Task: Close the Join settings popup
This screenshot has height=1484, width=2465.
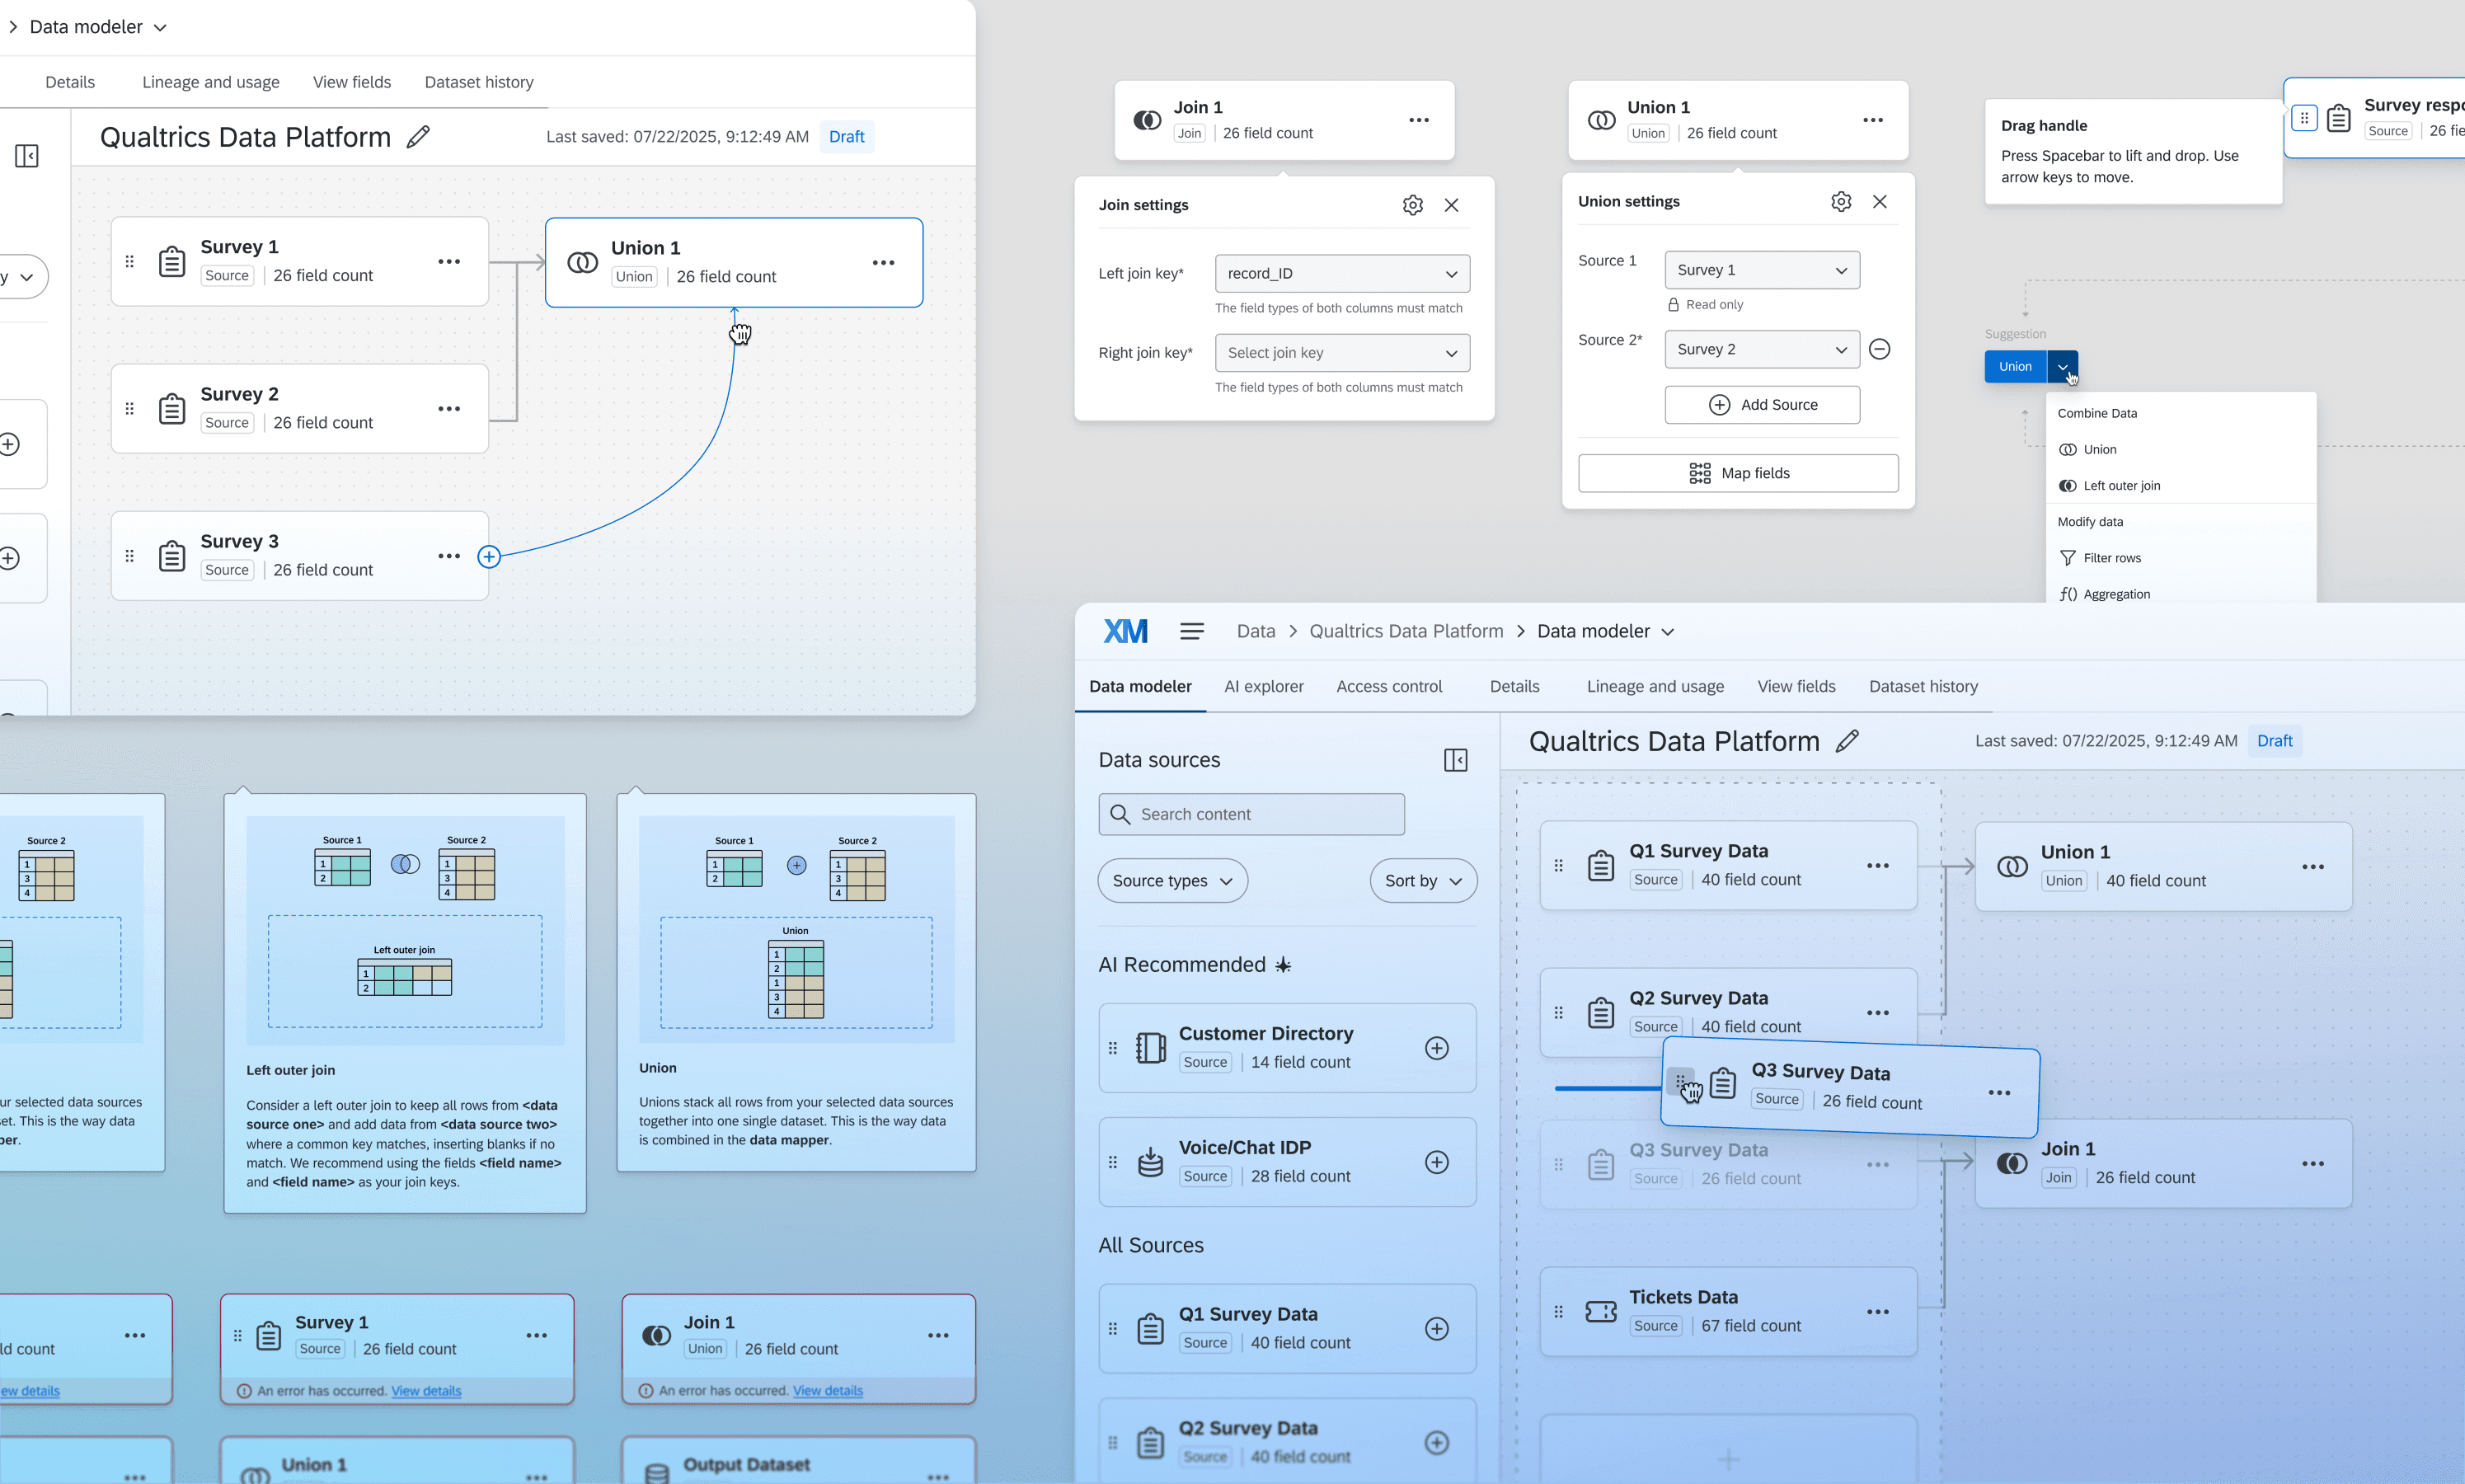Action: coord(1451,205)
